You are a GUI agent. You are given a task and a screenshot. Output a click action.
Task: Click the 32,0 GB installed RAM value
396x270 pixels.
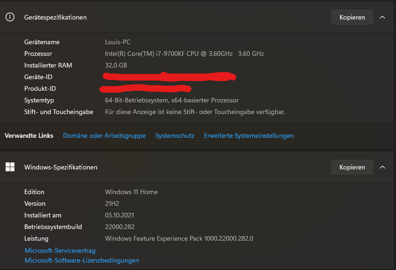coord(116,65)
